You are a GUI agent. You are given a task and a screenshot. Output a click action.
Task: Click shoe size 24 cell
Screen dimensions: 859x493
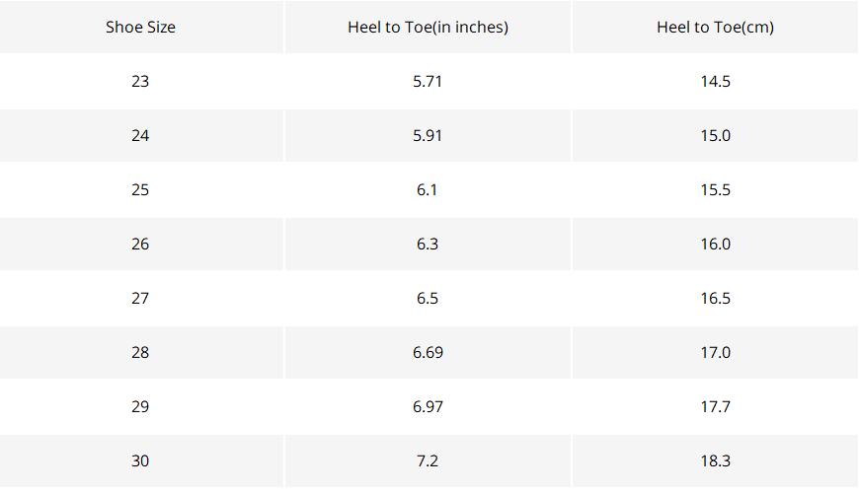click(140, 135)
